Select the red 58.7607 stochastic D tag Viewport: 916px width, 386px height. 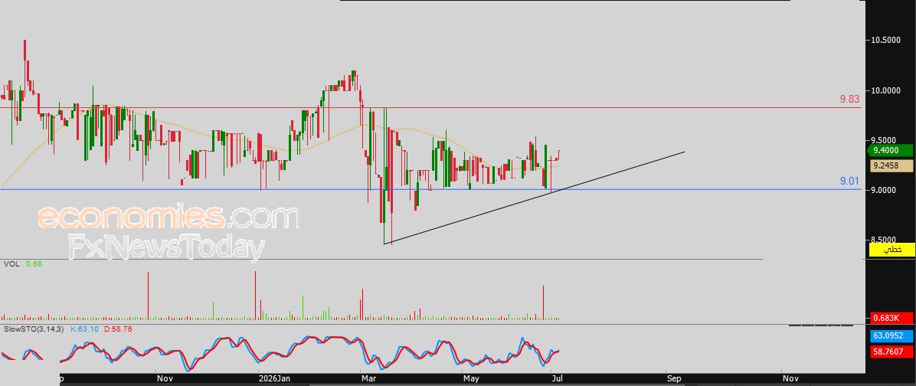891,352
